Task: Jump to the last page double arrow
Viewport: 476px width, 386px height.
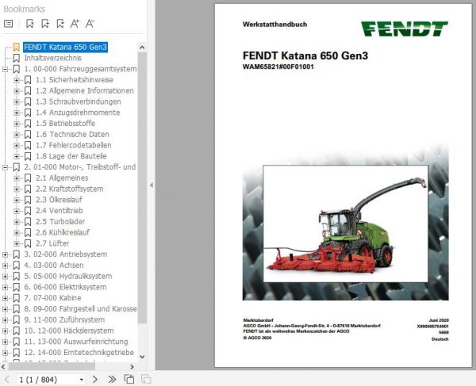Action: click(112, 380)
